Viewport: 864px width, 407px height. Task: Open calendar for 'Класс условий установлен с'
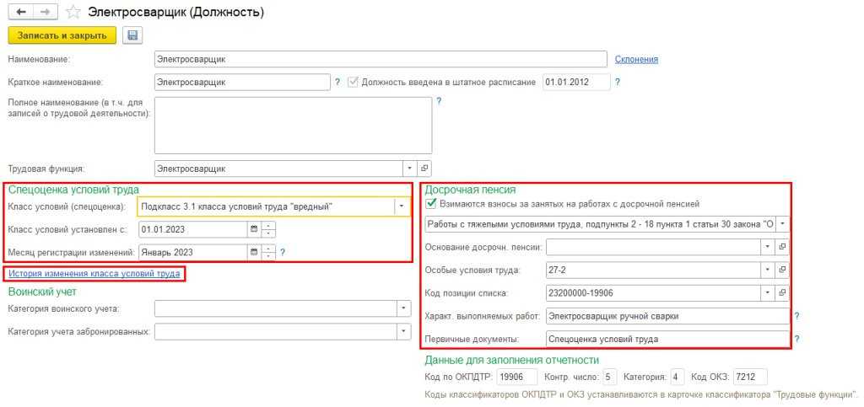(254, 229)
